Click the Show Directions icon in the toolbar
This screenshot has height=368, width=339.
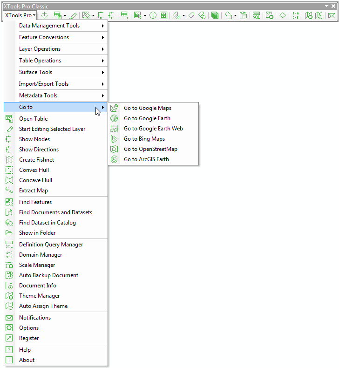point(111,15)
